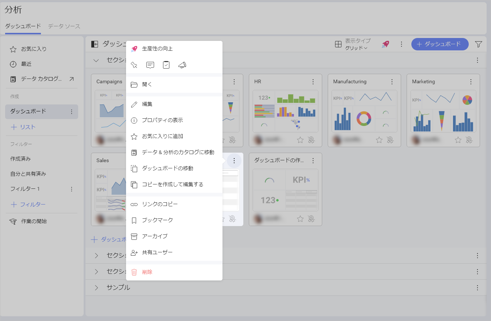Click the rocket icon in the toolbar
The width and height of the screenshot is (491, 321).
[385, 44]
